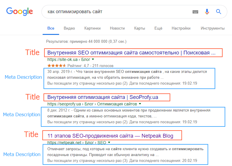Click the snippet starting Отмечает запросы
Screen dimensions: 232x166
pos(125,152)
